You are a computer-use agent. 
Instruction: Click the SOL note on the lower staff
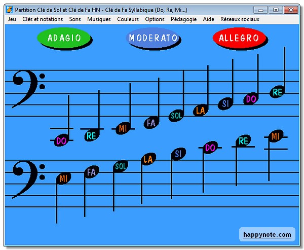coord(121,166)
